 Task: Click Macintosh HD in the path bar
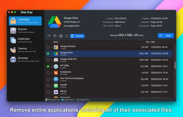pos(52,100)
